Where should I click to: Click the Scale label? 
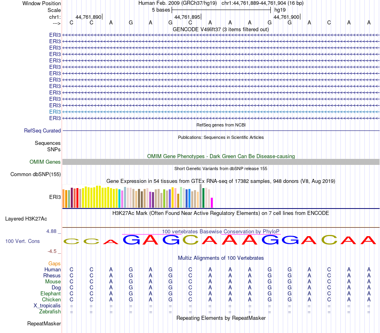[54, 10]
